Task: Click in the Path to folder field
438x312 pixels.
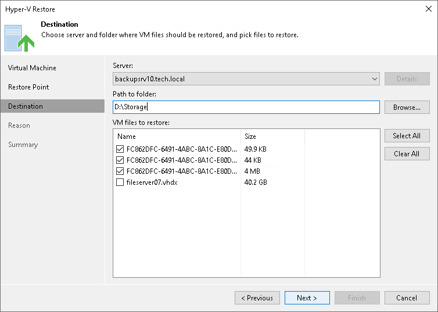Action: (x=246, y=107)
